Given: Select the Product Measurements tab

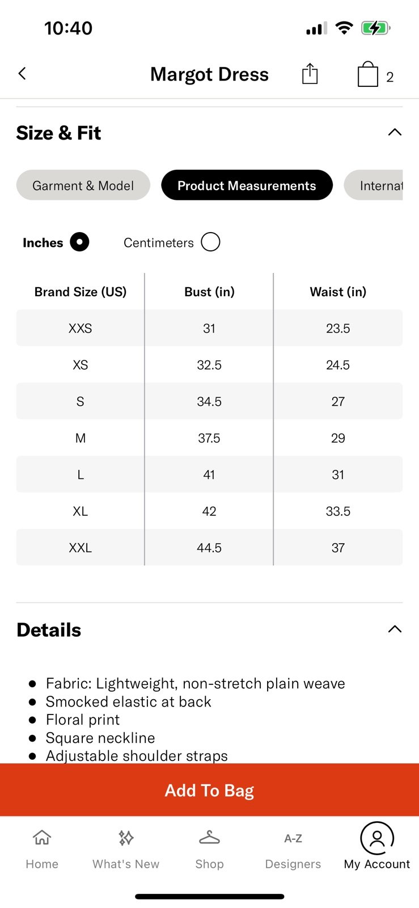Looking at the screenshot, I should [247, 186].
